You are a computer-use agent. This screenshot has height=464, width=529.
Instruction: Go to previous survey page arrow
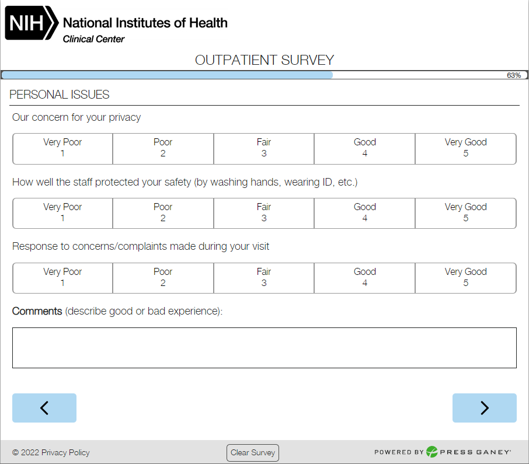coord(44,408)
